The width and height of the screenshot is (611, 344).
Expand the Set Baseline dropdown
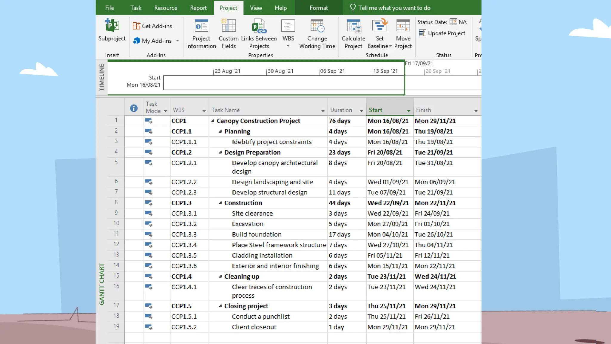[x=390, y=46]
